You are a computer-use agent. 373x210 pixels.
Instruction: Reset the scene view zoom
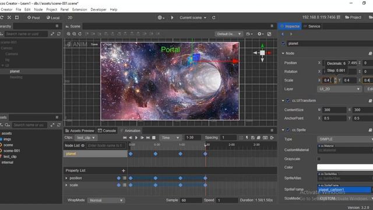(80, 34)
